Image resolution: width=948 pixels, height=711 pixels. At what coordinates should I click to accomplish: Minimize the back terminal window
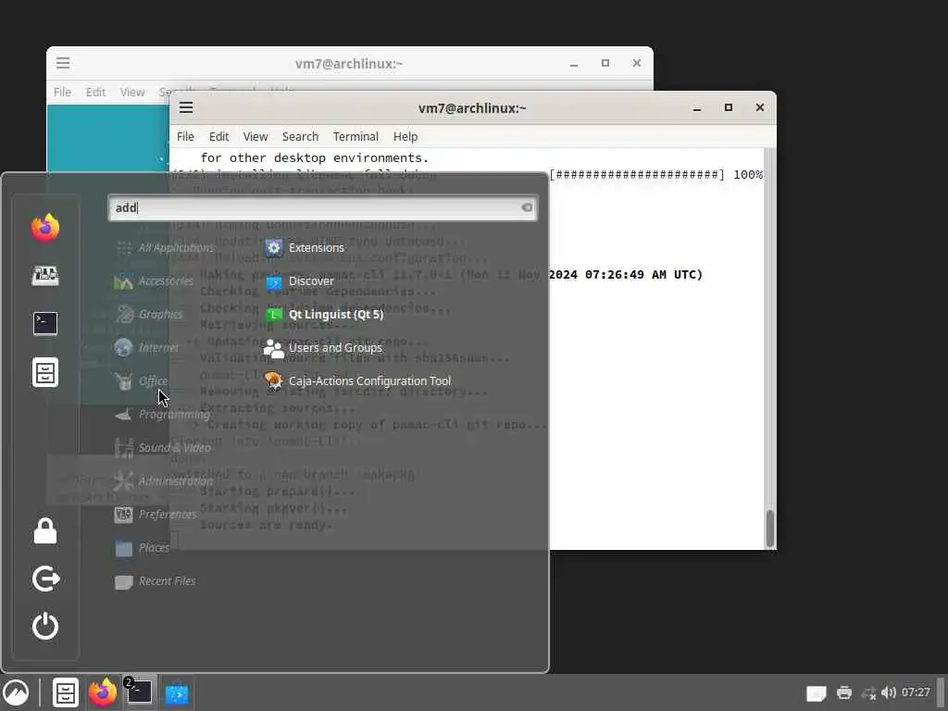(x=574, y=64)
